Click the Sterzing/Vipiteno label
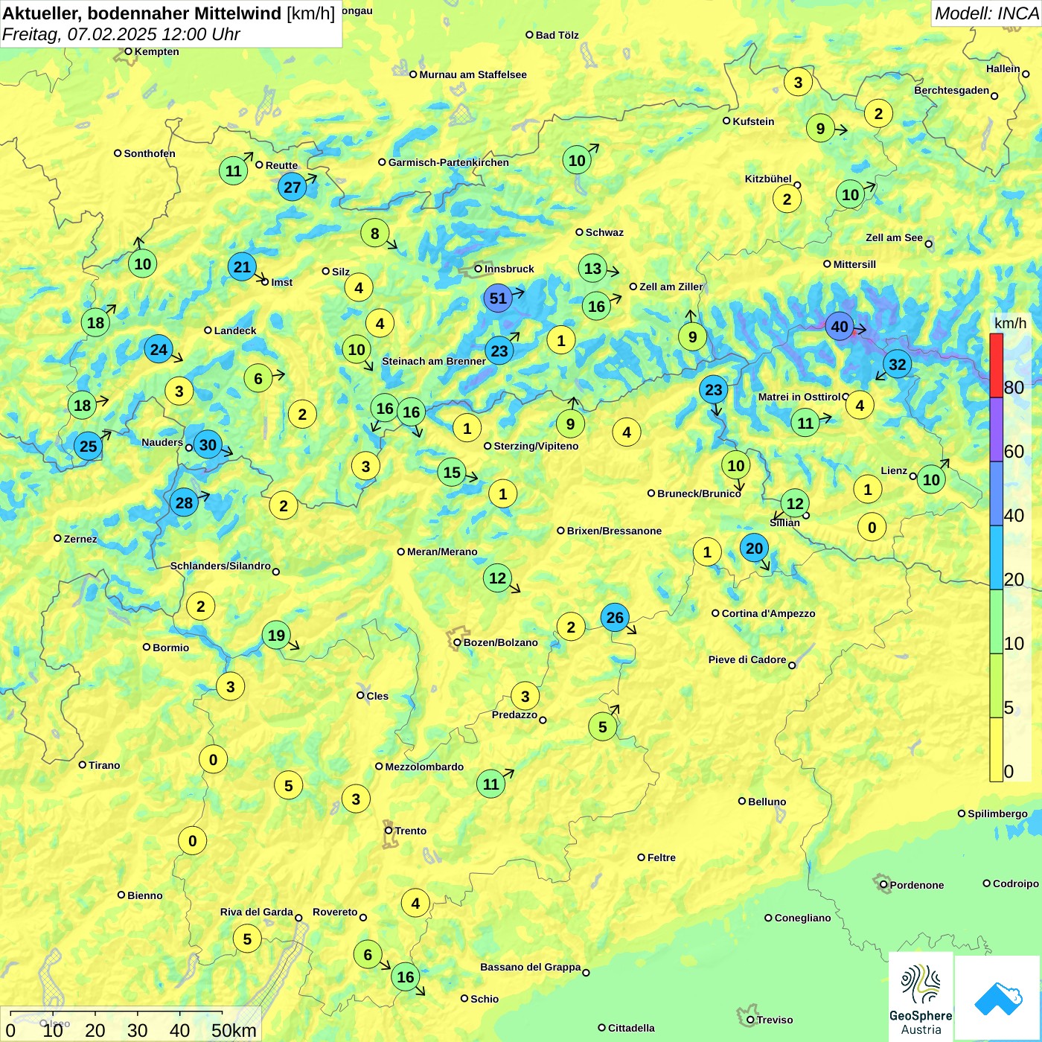1042x1042 pixels. pyautogui.click(x=536, y=446)
